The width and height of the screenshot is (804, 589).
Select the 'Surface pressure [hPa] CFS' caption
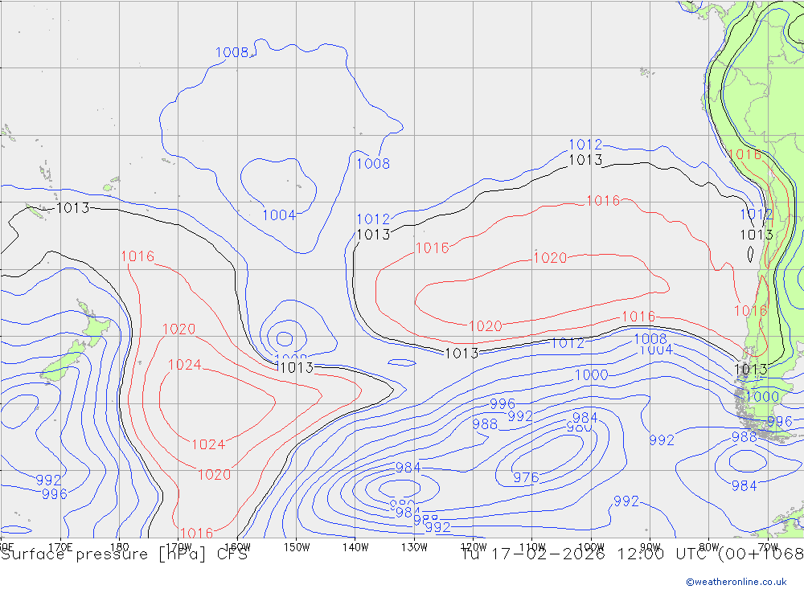[x=124, y=554]
